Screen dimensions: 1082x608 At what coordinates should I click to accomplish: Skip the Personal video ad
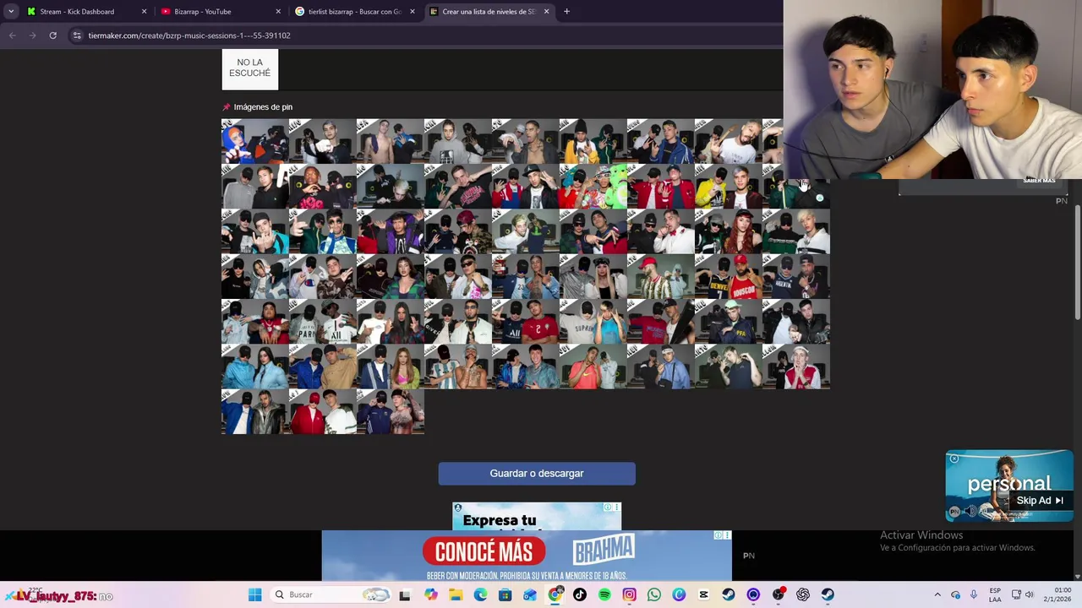coord(1040,501)
